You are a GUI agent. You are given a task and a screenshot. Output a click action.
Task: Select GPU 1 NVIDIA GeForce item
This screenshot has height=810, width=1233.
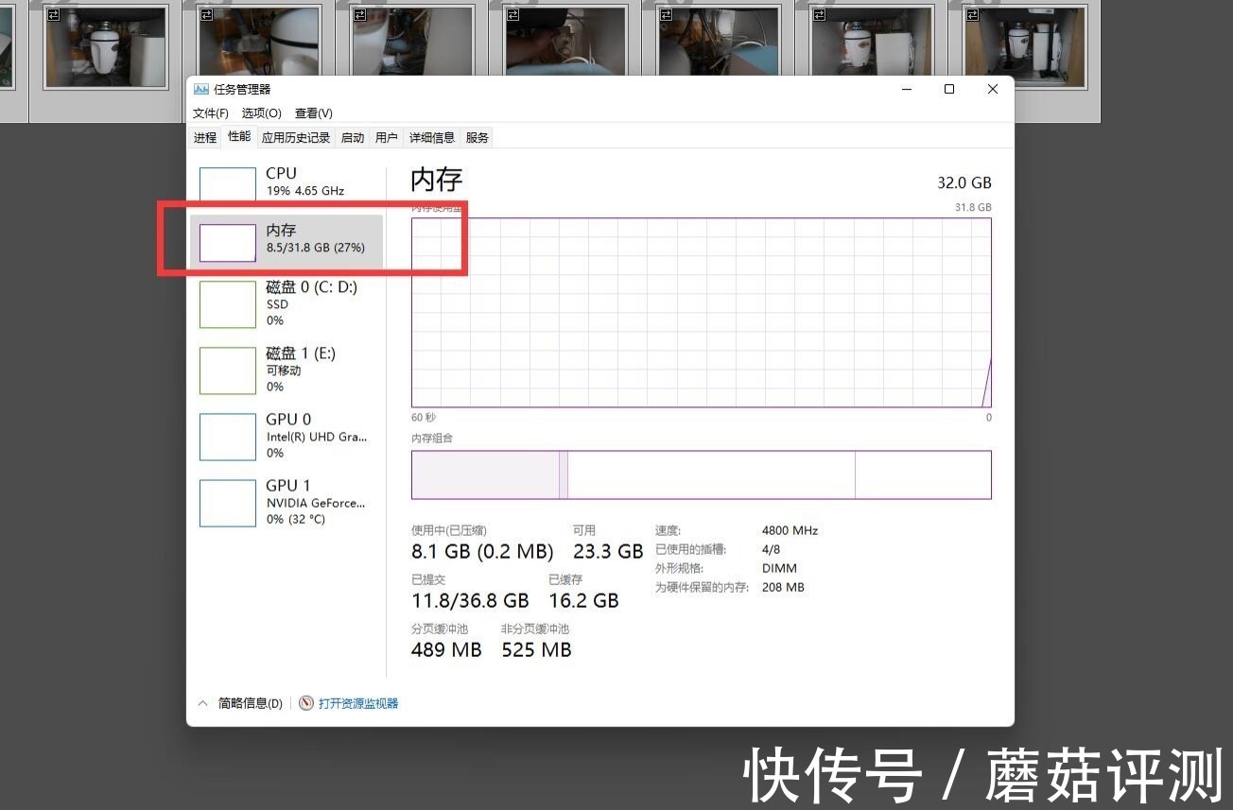tap(287, 502)
